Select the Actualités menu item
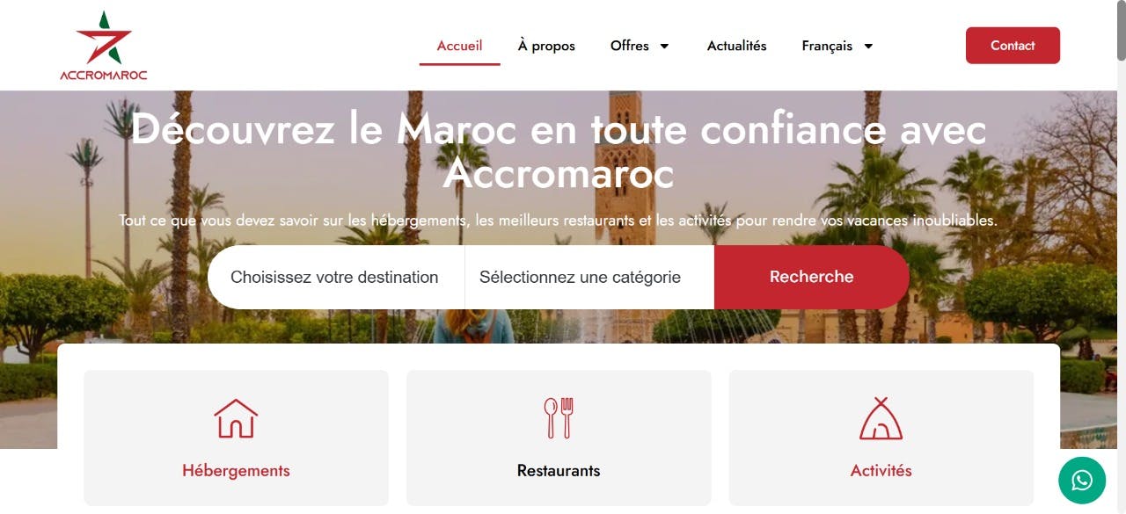The image size is (1126, 514). [x=736, y=46]
